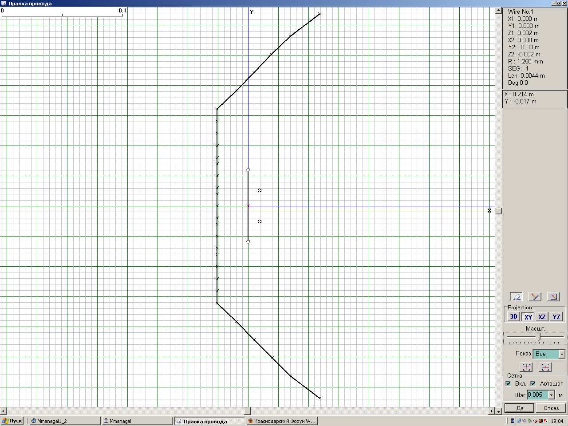Click the 'X1: 0.000 m' coordinate readout
This screenshot has height=426, width=568.
tap(523, 19)
